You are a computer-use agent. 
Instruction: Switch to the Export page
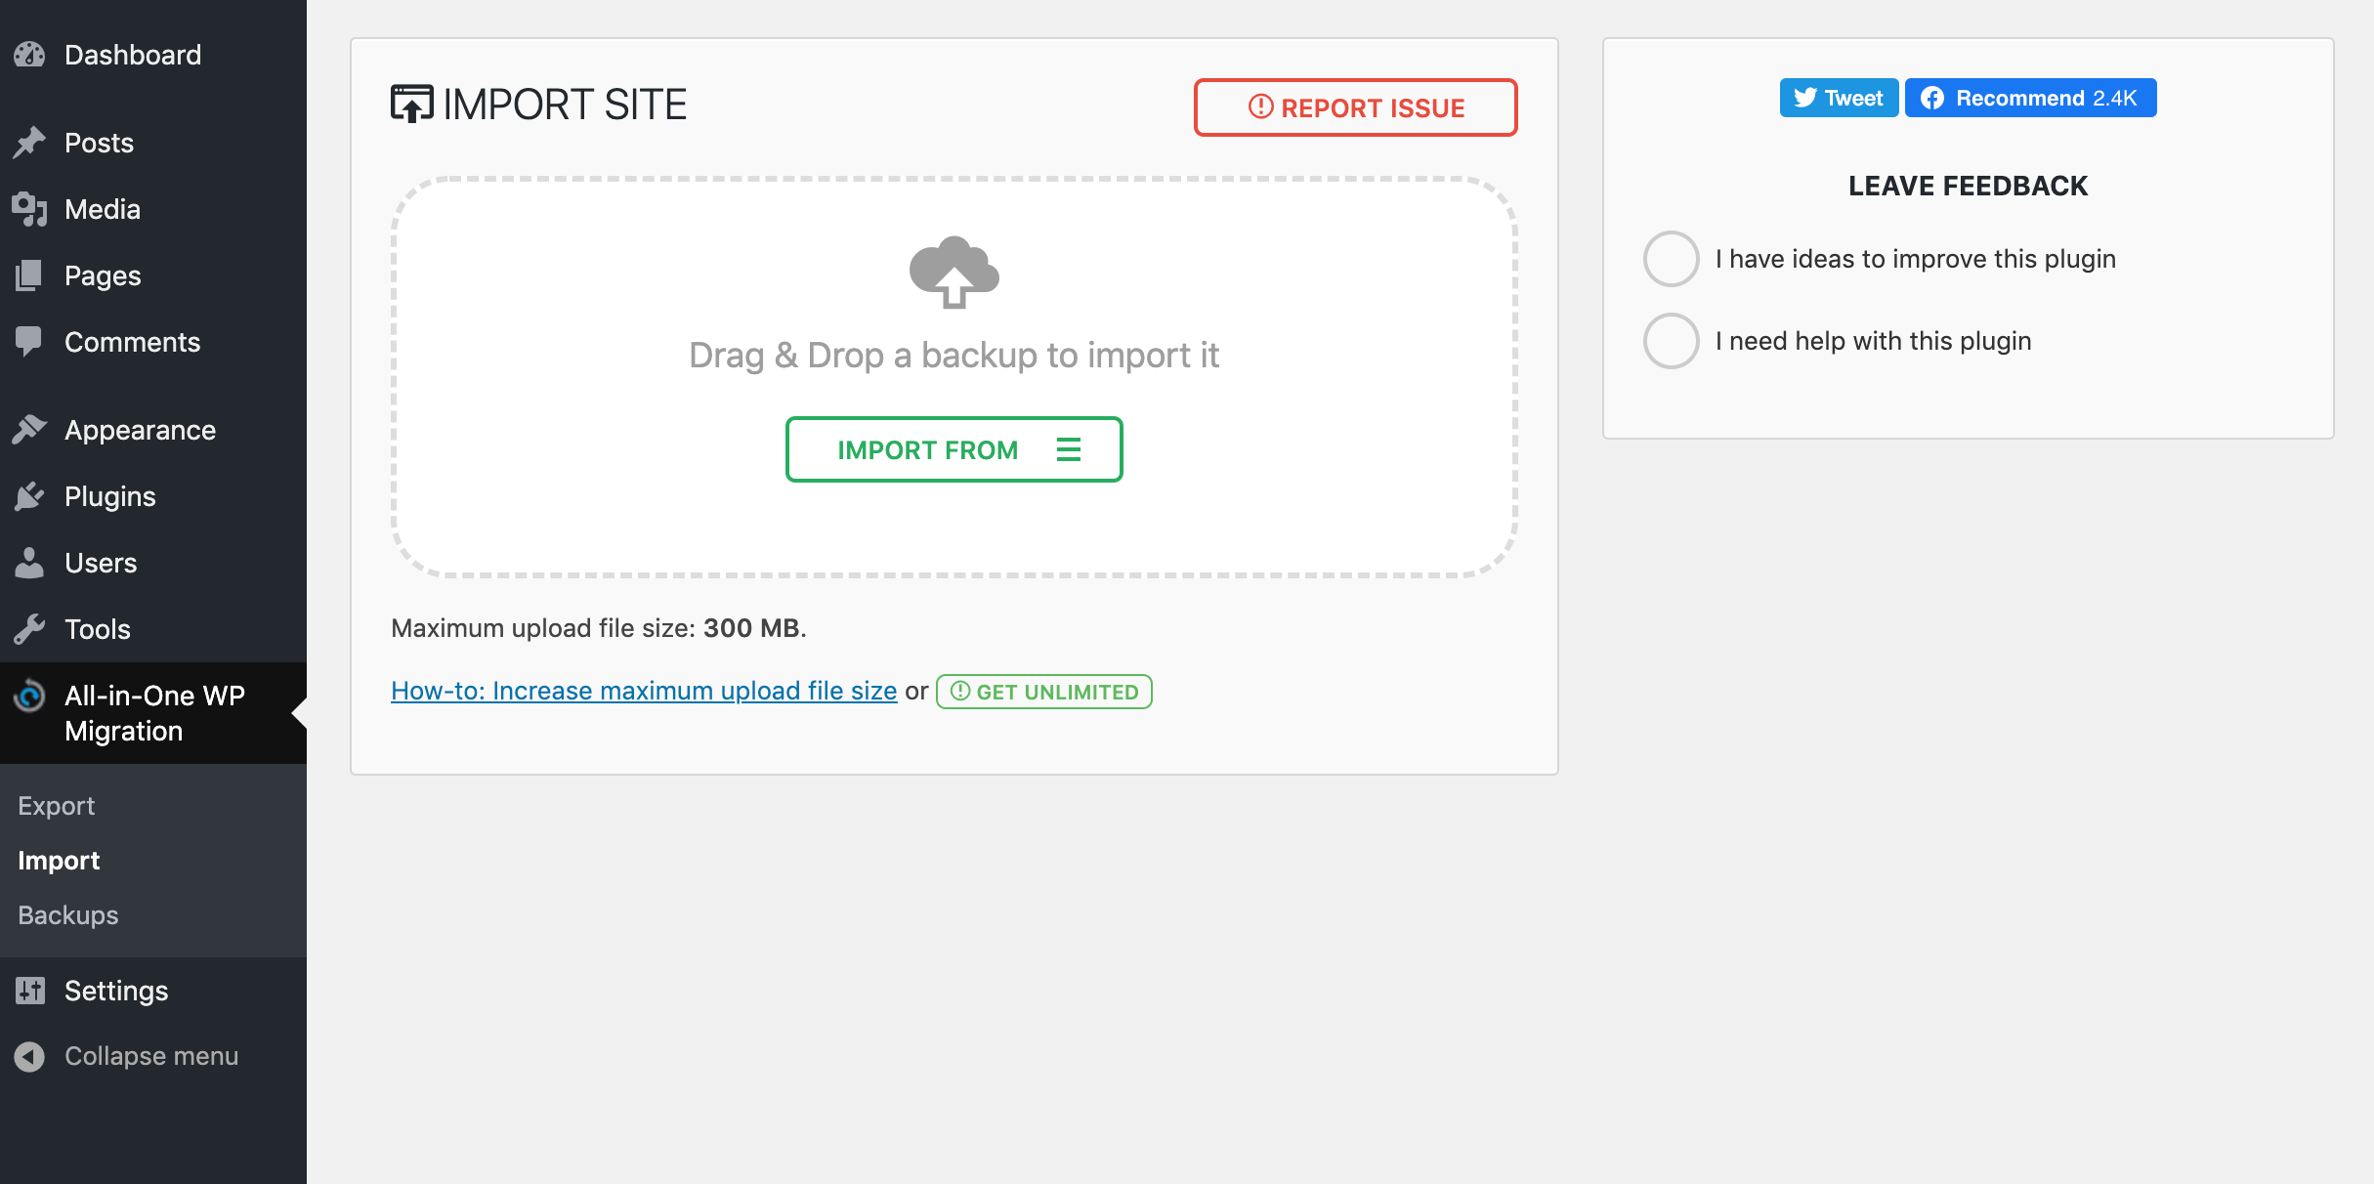56,805
